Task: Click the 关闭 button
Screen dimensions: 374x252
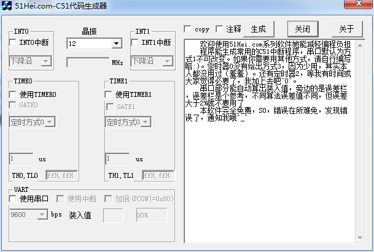Action: [x=303, y=29]
